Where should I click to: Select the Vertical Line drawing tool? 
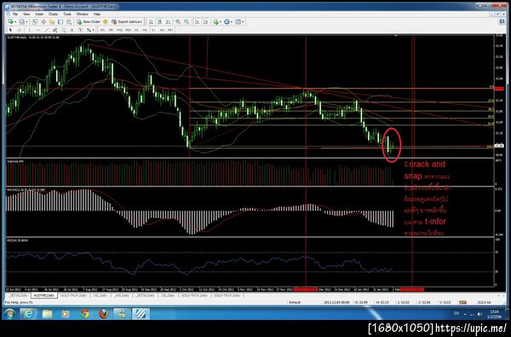[x=29, y=30]
